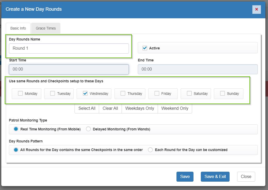Click the Clear All button
This screenshot has width=268, height=190.
110,108
